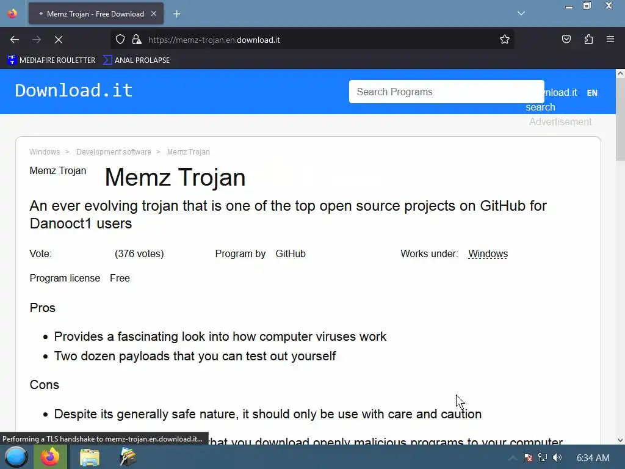Go back to the previous page
Screen dimensions: 625x469
coord(15,40)
